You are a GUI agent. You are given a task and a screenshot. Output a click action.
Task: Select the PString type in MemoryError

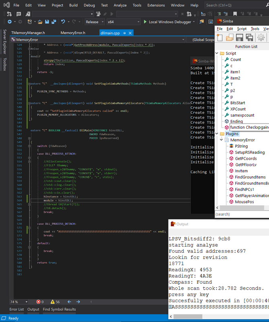[x=241, y=146]
